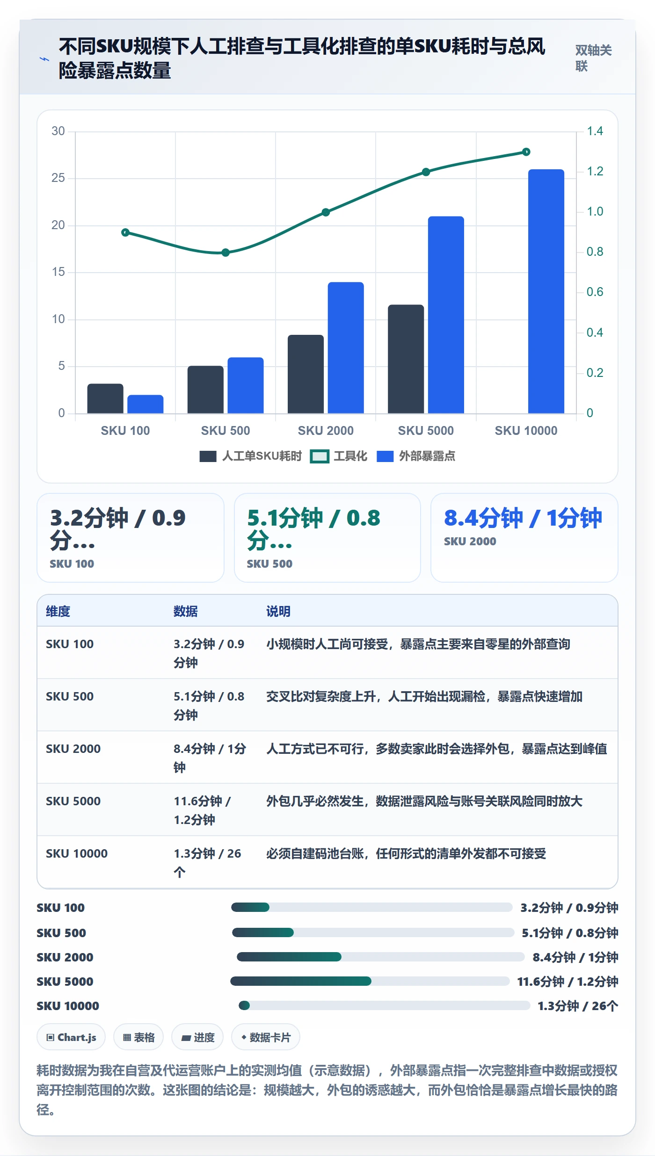Click the SKU 5000 dark manual-time bar
655x1156 pixels.
(x=406, y=359)
